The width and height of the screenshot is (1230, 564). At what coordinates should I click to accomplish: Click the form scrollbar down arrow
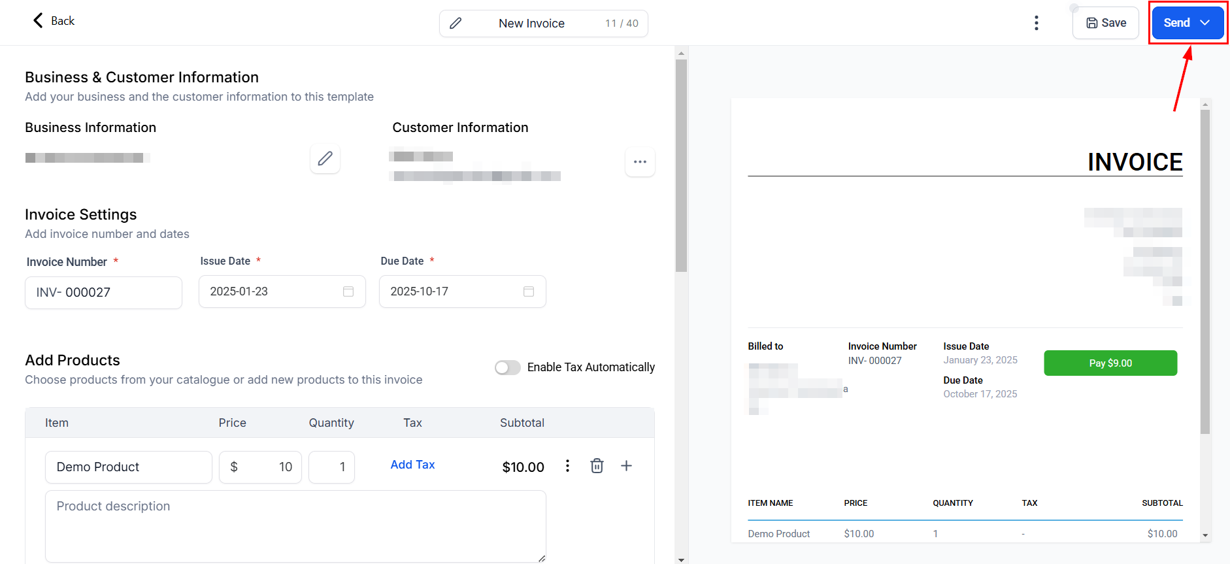[681, 559]
